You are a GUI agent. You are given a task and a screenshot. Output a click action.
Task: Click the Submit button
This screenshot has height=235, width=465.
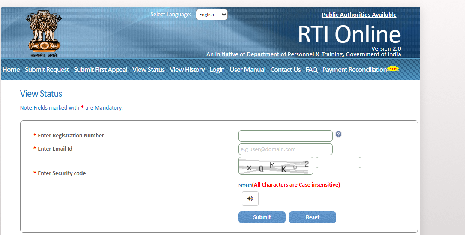point(262,217)
